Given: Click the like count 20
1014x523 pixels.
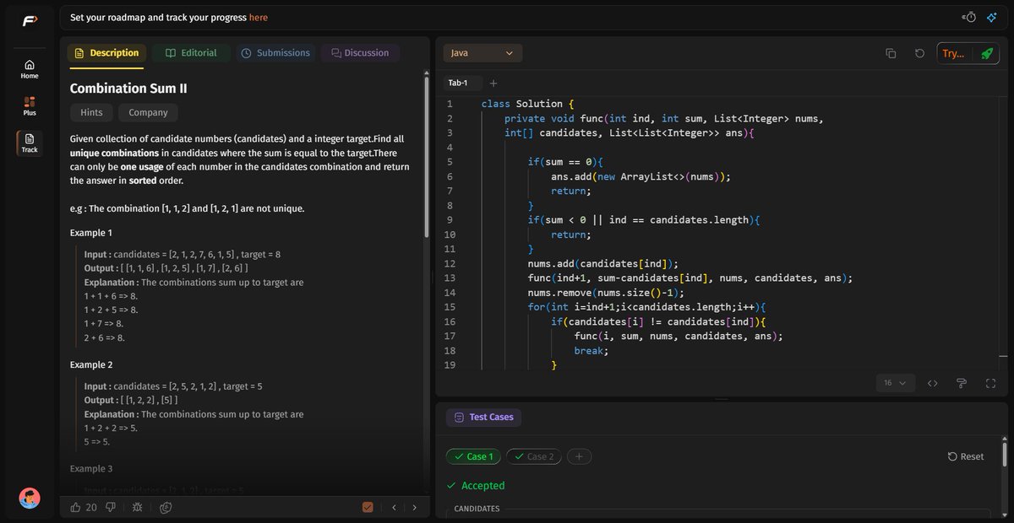Looking at the screenshot, I should point(91,507).
